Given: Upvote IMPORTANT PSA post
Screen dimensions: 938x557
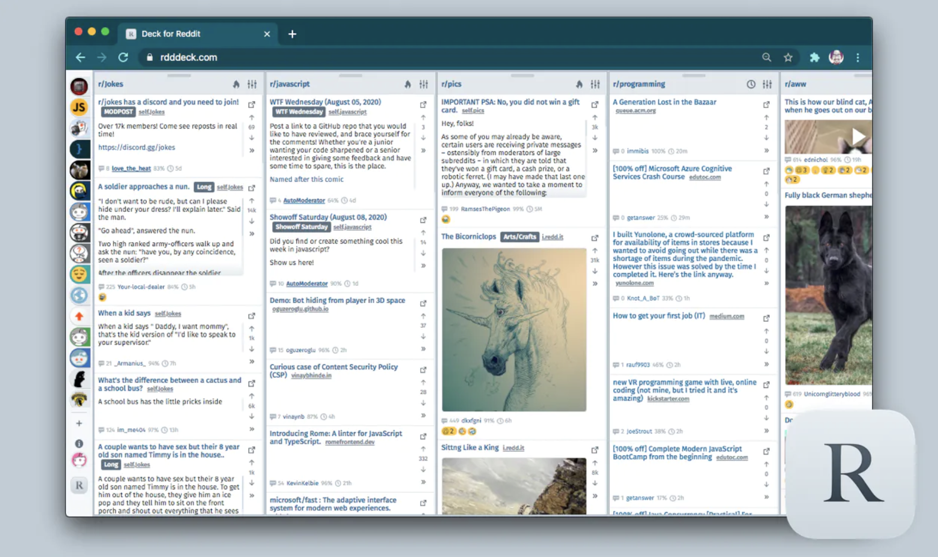Looking at the screenshot, I should point(595,117).
